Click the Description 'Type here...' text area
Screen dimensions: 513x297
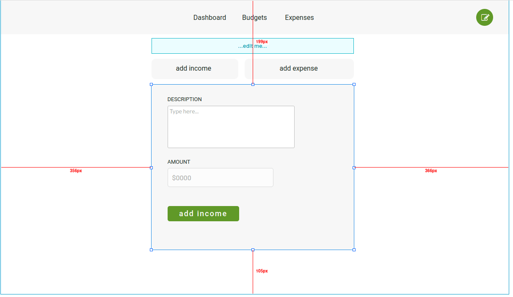231,126
